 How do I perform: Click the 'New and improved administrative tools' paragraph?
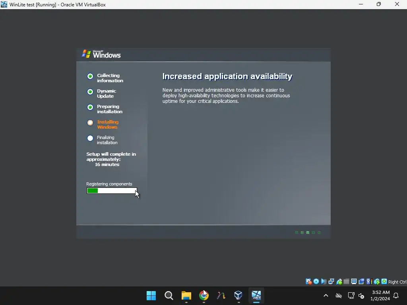[226, 95]
